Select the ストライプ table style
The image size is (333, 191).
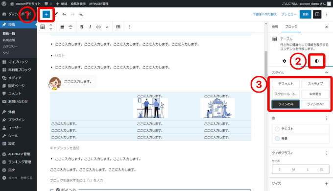[315, 84]
